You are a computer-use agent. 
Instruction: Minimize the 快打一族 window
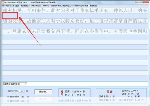[x=137, y=2]
